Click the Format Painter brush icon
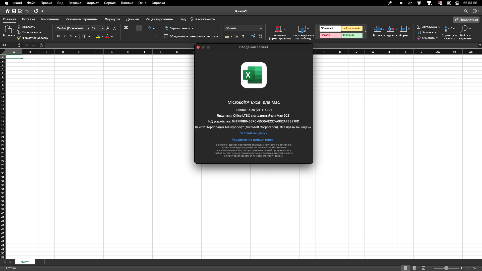The height and width of the screenshot is (271, 482). [x=19, y=38]
